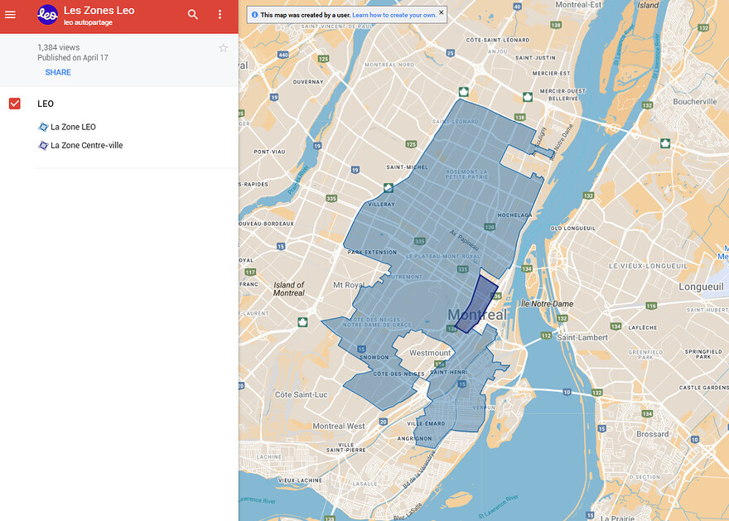Click the info icon in map notice
The image size is (729, 521).
pos(255,15)
